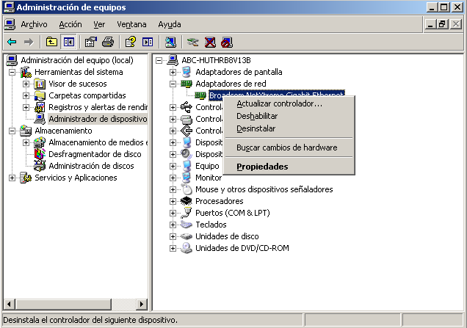The width and height of the screenshot is (467, 328).
Task: Open the Archivo menu
Action: tap(34, 24)
